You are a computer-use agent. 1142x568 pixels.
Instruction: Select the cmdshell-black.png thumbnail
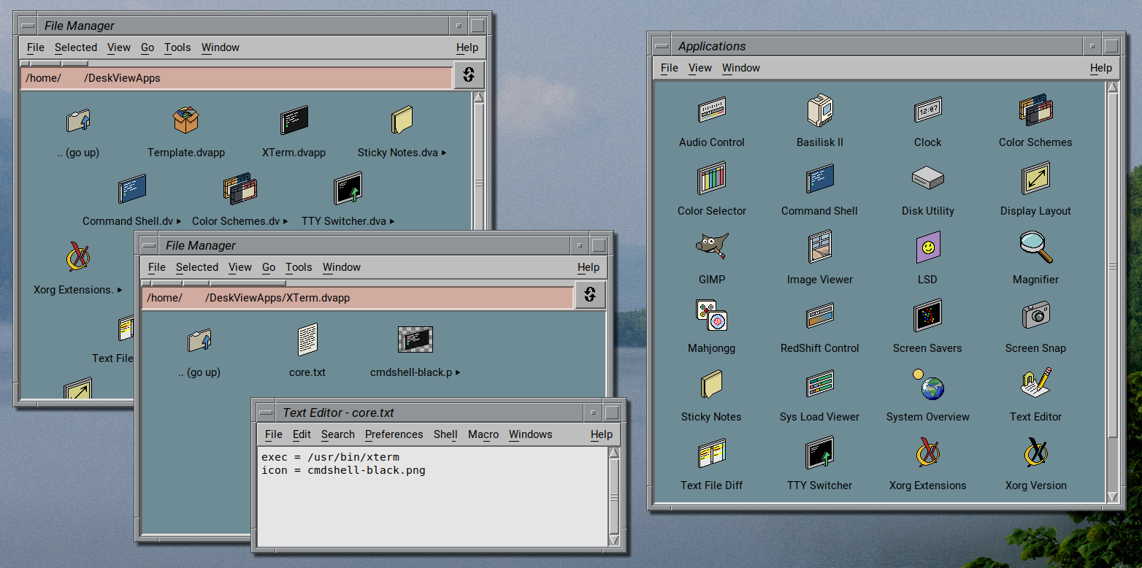(x=415, y=340)
